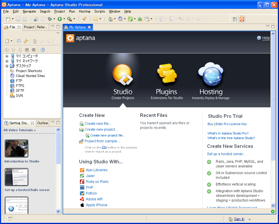The width and height of the screenshot is (279, 224).
Task: Click the yellow Refresh arrows in File view
Action: click(x=26, y=41)
